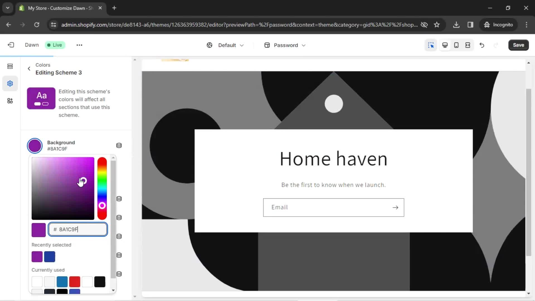Click the hex color input field
Image resolution: width=535 pixels, height=301 pixels.
(78, 229)
